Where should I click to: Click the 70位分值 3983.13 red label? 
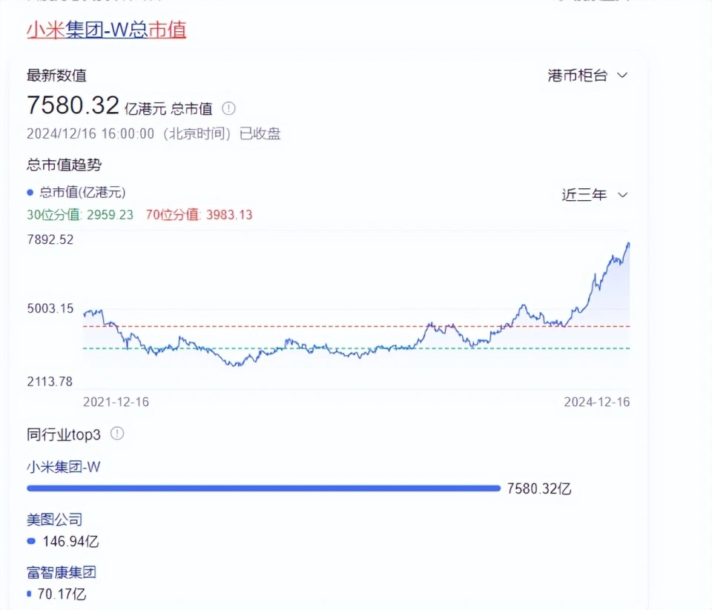point(200,215)
